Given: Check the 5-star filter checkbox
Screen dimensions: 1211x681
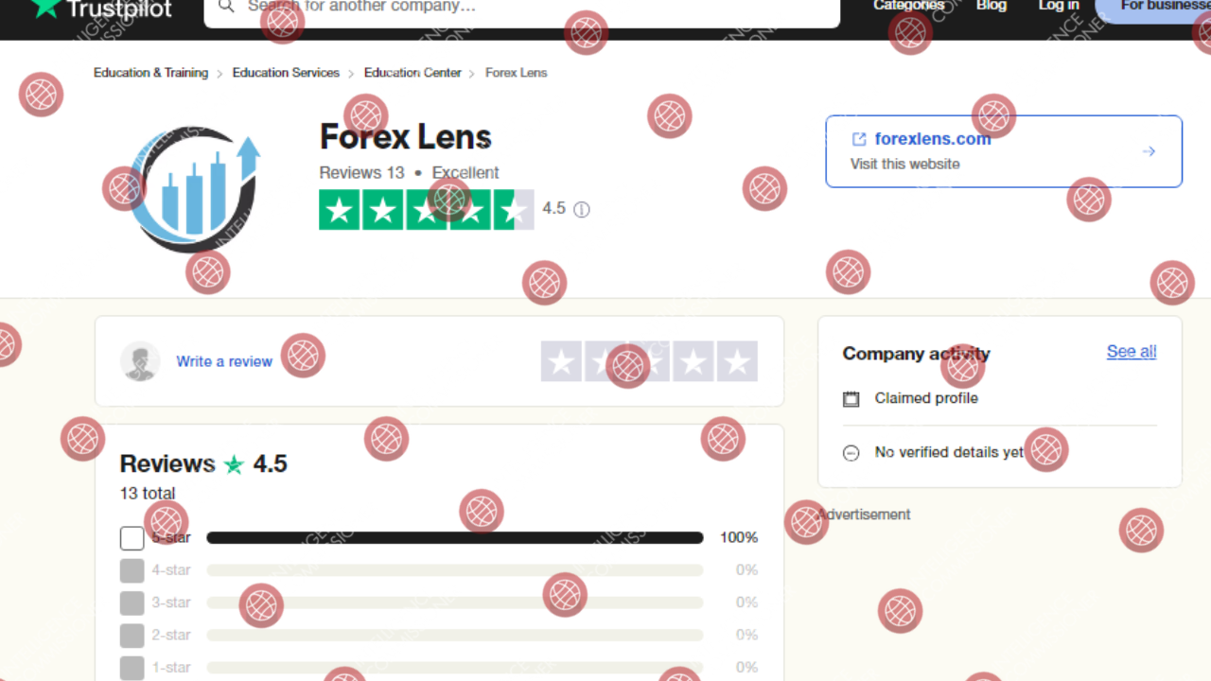Looking at the screenshot, I should click(132, 538).
